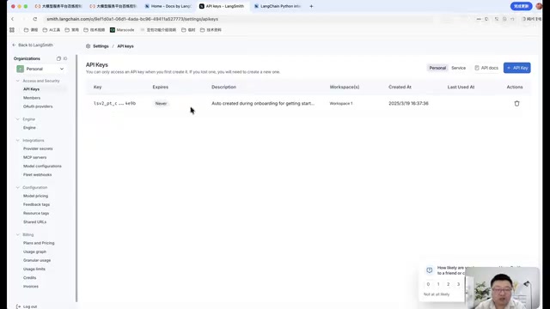Viewport: 550px width, 309px height.
Task: Click the 2025/3/19 16:37:36 created date
Action: coord(408,104)
